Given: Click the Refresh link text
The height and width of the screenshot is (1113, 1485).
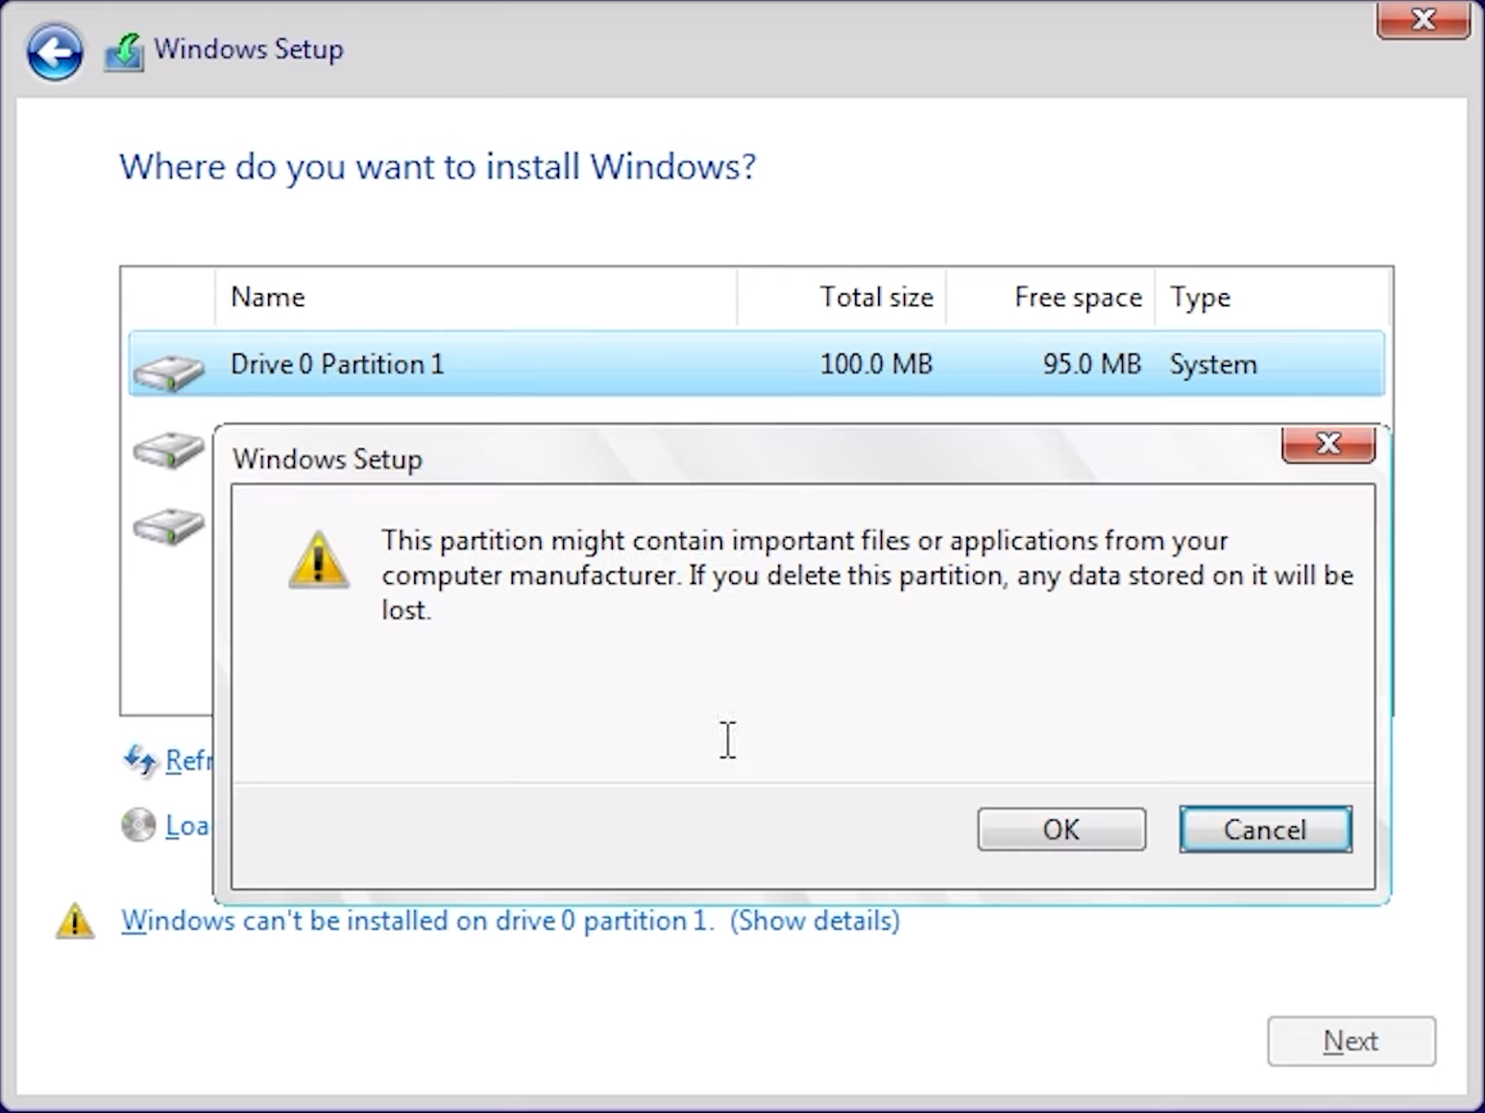Looking at the screenshot, I should pos(187,761).
